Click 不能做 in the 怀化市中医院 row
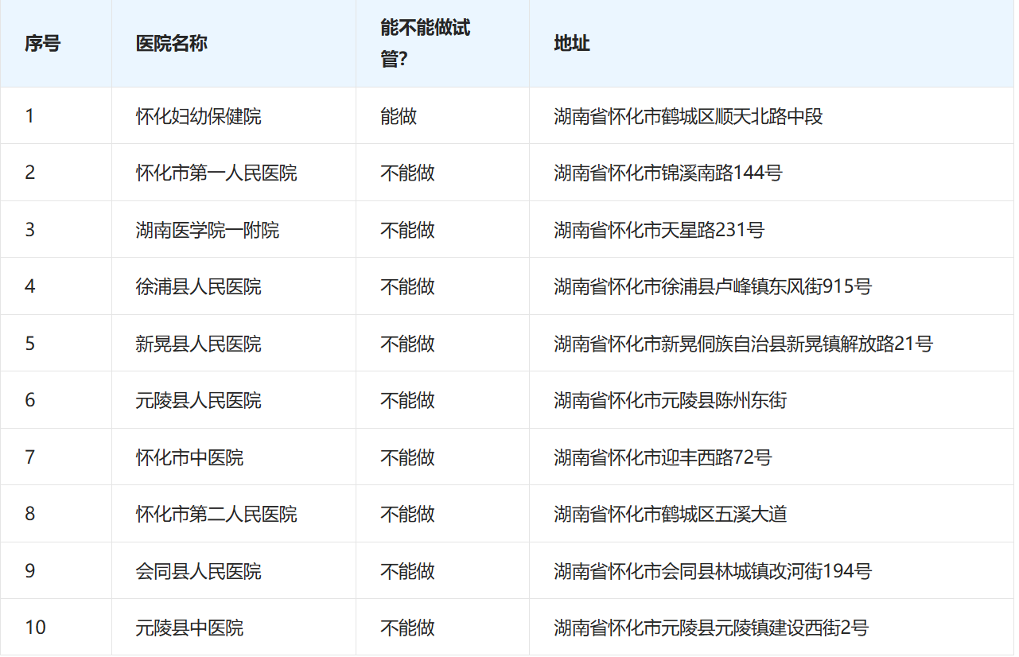The height and width of the screenshot is (657, 1019). [407, 457]
